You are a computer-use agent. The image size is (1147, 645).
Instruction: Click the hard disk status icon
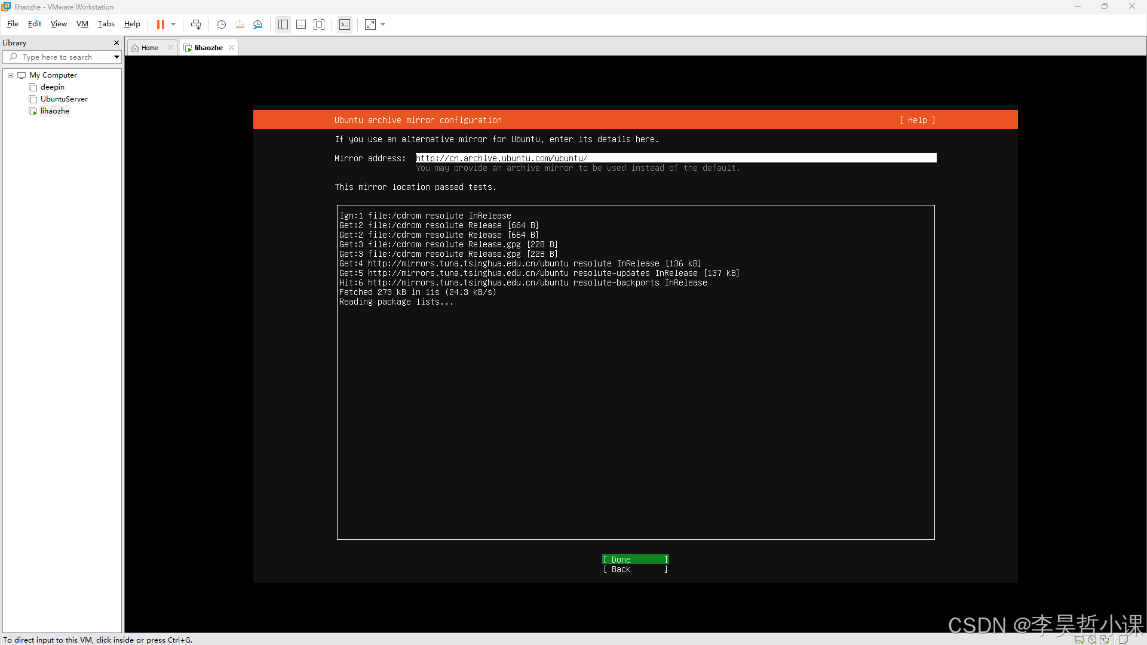pyautogui.click(x=1079, y=640)
